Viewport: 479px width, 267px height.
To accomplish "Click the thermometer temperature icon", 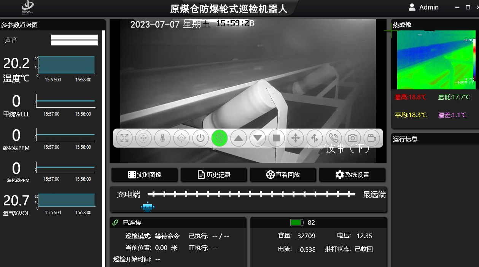I will [x=162, y=138].
